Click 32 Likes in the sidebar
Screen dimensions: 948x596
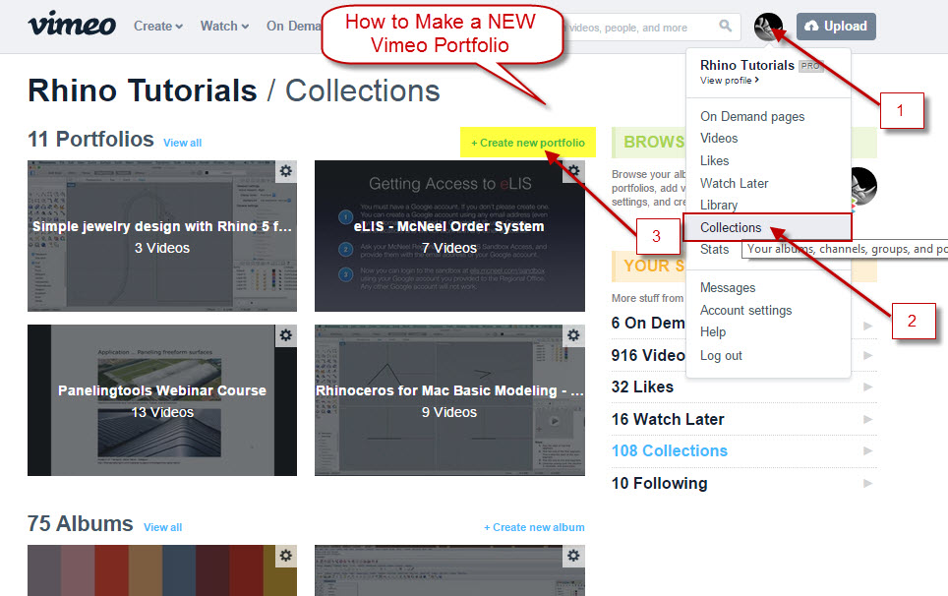click(642, 387)
